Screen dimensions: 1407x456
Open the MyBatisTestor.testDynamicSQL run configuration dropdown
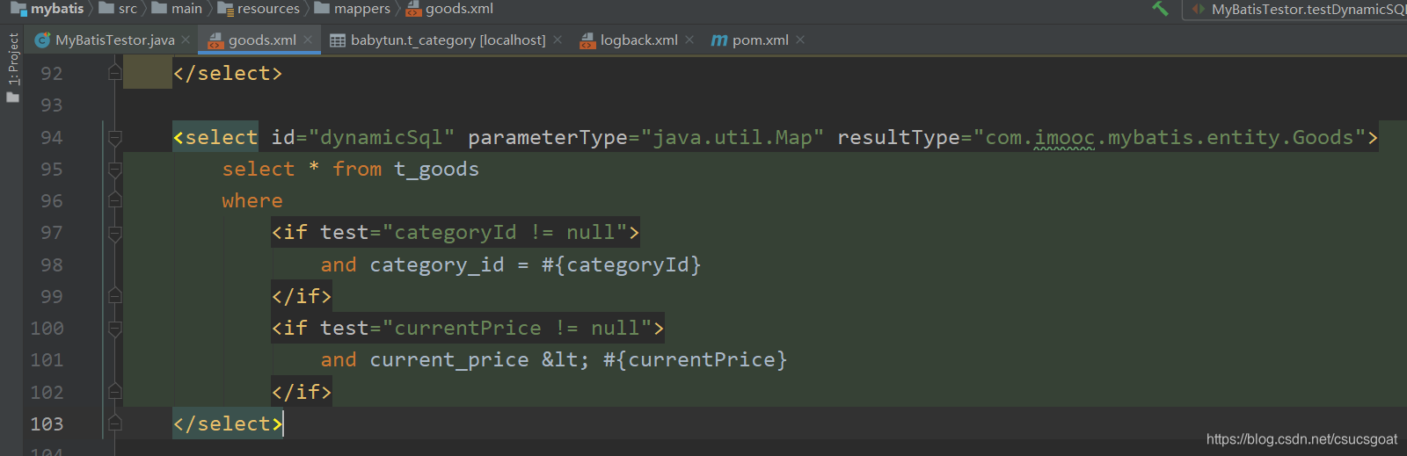coord(1298,10)
